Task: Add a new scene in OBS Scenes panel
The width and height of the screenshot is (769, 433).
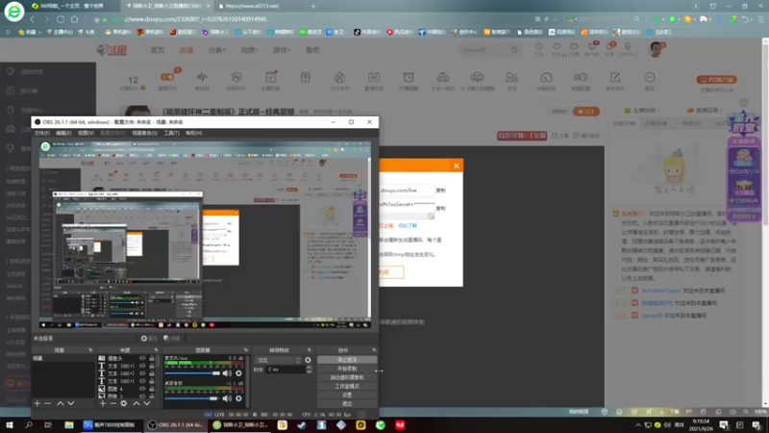Action: pos(37,403)
